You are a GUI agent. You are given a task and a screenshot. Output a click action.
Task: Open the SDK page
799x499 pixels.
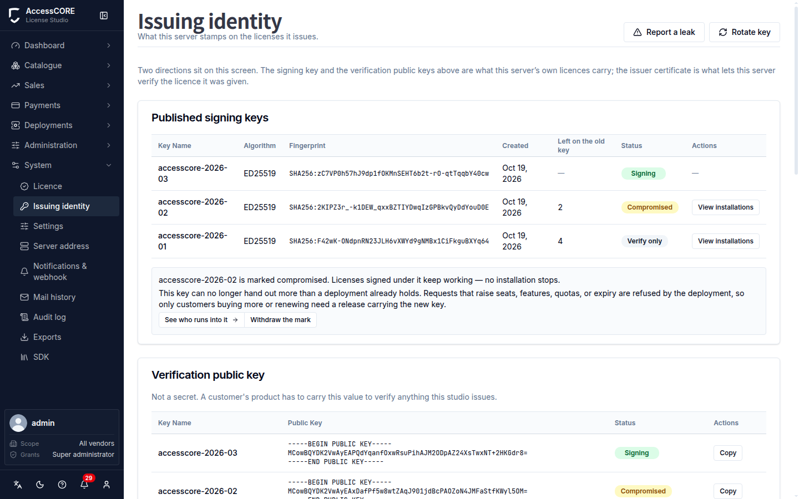(66, 357)
